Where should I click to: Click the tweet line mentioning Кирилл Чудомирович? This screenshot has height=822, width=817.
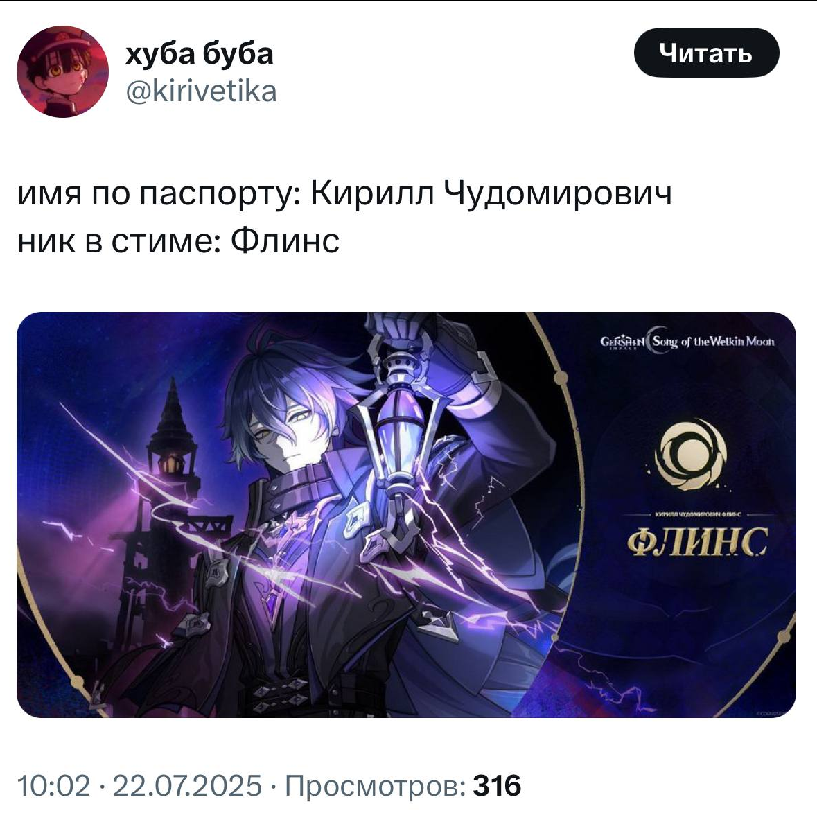pos(344,193)
